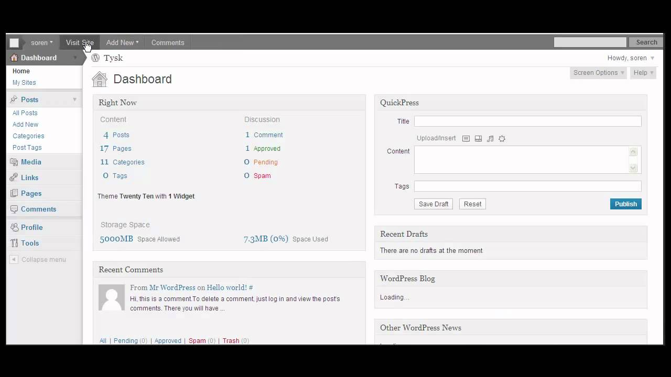Open All Posts in sidebar
Image resolution: width=671 pixels, height=377 pixels.
25,113
